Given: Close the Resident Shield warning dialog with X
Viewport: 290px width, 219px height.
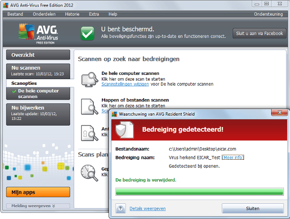Looking at the screenshot, I should (280, 112).
